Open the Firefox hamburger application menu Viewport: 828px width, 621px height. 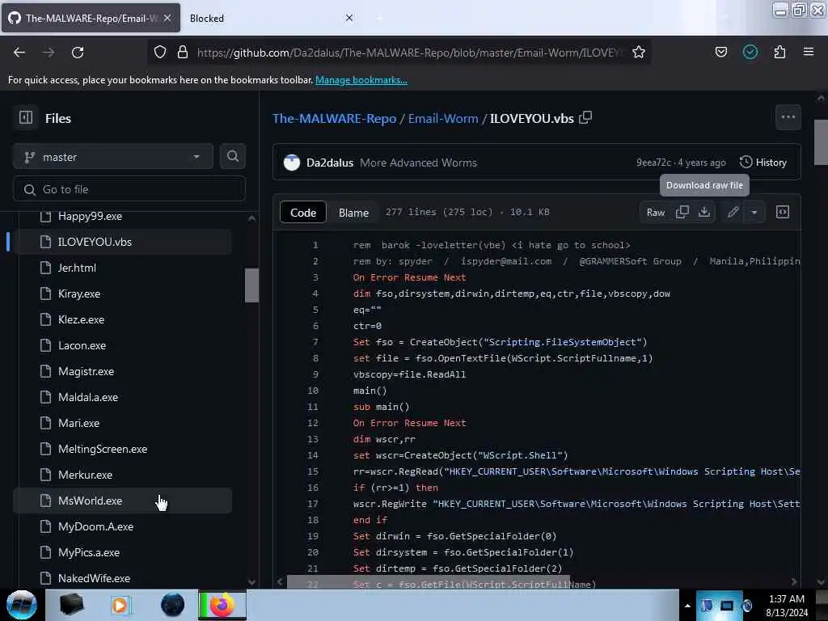[x=808, y=52]
